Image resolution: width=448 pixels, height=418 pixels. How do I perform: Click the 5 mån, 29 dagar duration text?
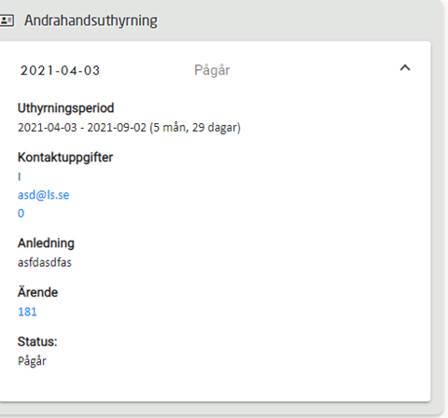click(x=195, y=128)
